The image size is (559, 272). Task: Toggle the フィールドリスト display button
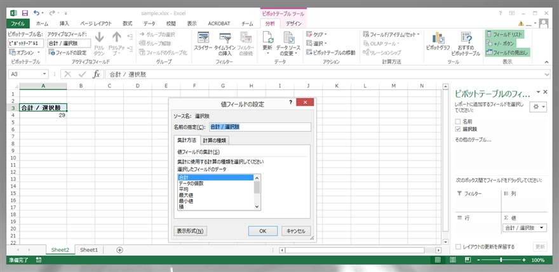pyautogui.click(x=504, y=34)
